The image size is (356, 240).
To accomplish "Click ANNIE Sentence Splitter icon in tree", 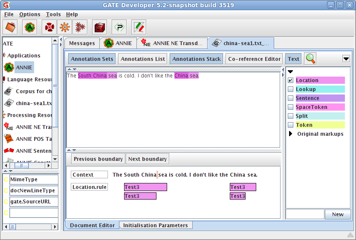I will pos(9,151).
